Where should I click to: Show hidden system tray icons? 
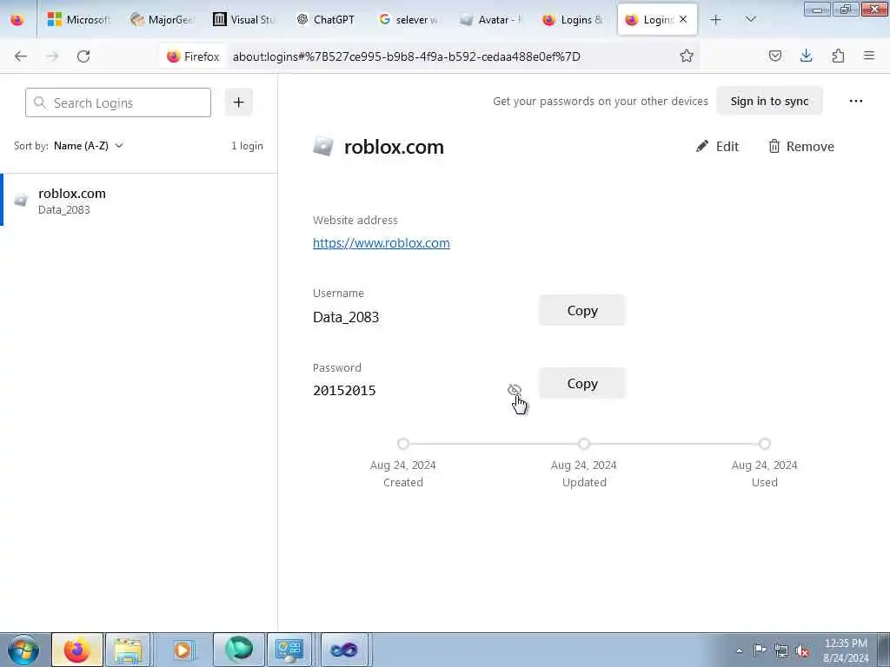(739, 650)
